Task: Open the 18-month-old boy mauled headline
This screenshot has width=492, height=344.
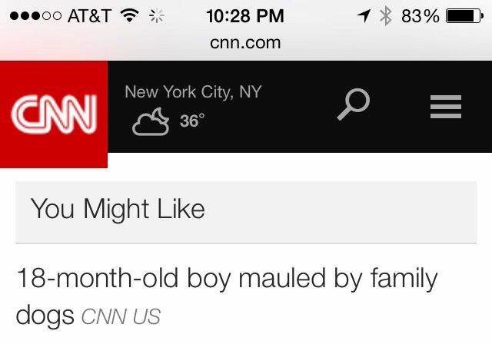Action: click(x=226, y=279)
